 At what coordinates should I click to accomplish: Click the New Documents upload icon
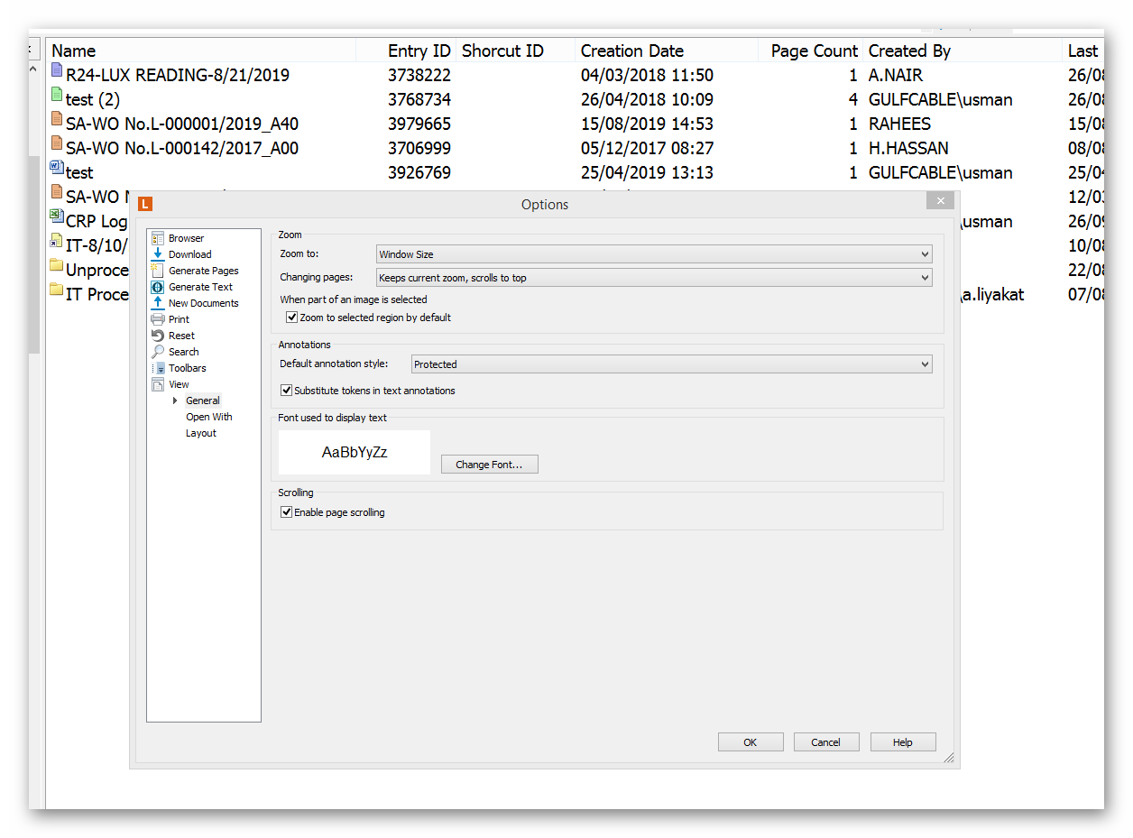point(158,303)
